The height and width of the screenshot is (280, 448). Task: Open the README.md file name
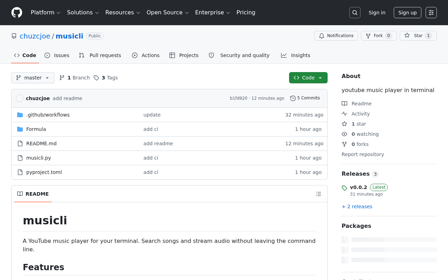pyautogui.click(x=41, y=143)
